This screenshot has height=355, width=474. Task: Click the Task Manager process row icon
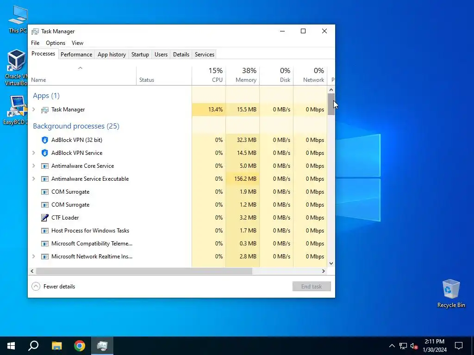[x=45, y=110]
